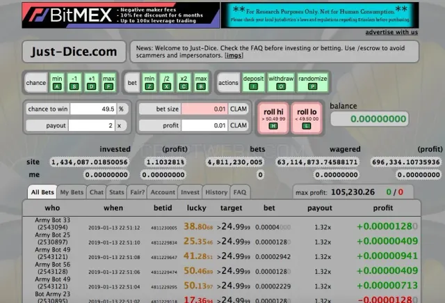Screen dimensions: 445x303
Task: Open bet id 4811229834
Action: click(164, 242)
